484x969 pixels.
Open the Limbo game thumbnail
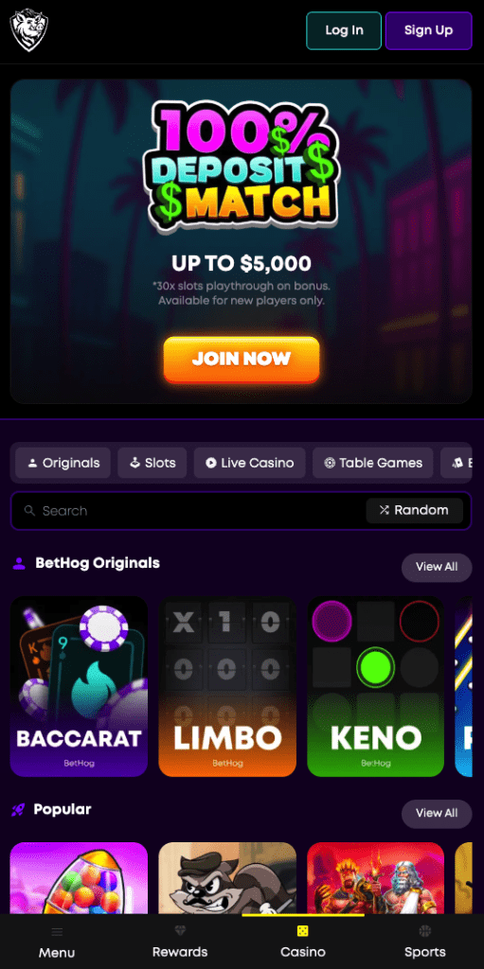click(227, 686)
